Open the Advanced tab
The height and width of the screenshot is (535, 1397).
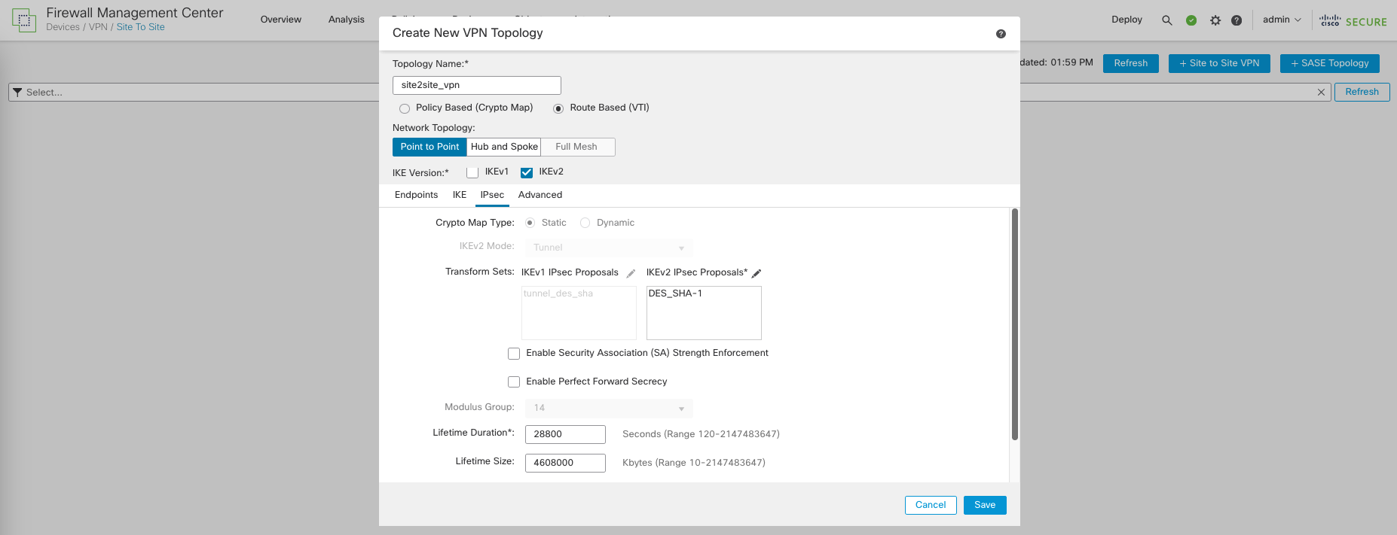[540, 195]
